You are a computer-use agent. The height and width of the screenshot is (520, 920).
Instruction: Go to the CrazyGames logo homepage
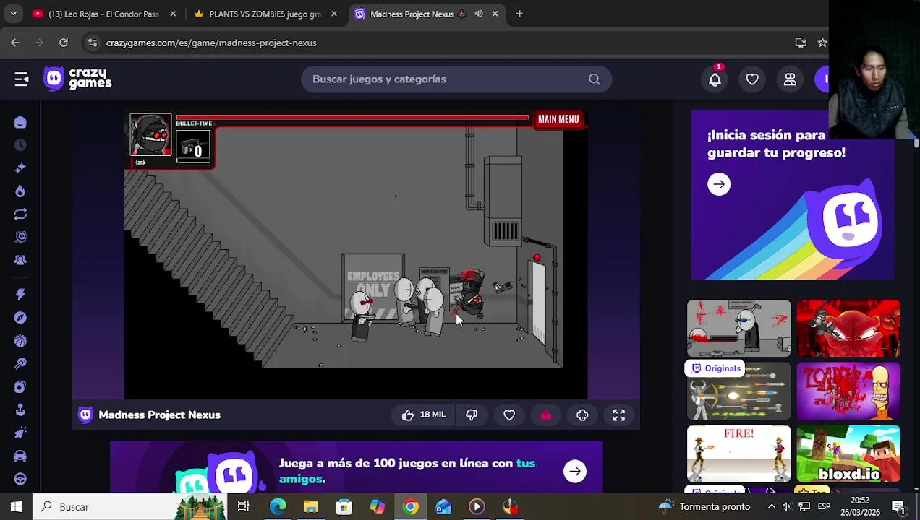(x=77, y=79)
